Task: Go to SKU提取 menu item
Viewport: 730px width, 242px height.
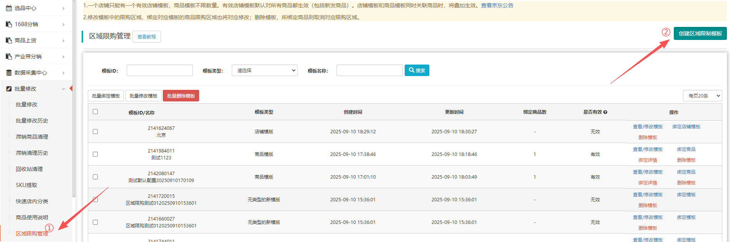Action: pos(27,185)
